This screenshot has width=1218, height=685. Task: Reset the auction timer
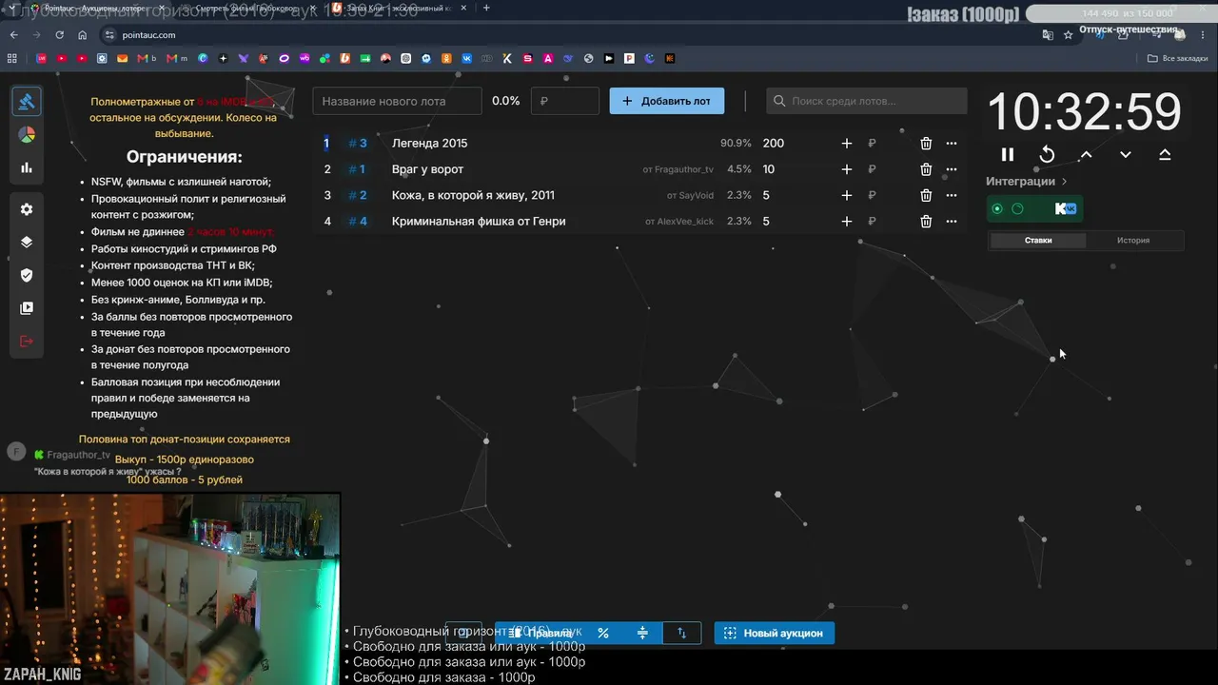click(x=1047, y=154)
